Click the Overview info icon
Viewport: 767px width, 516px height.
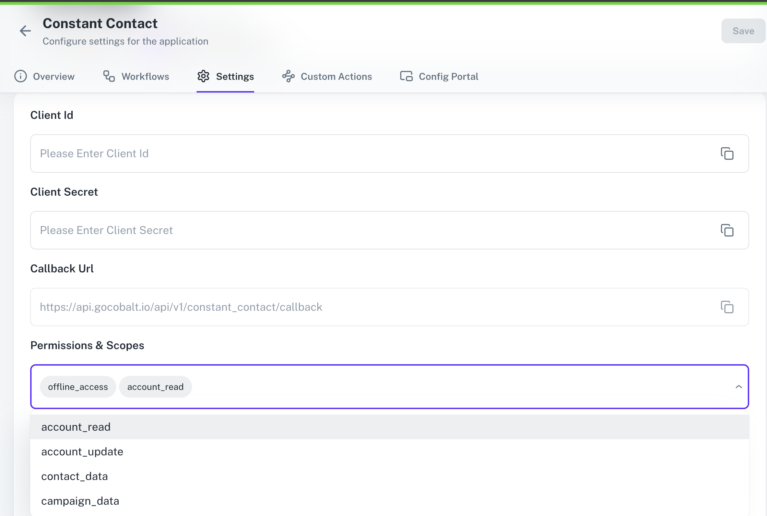(x=21, y=76)
